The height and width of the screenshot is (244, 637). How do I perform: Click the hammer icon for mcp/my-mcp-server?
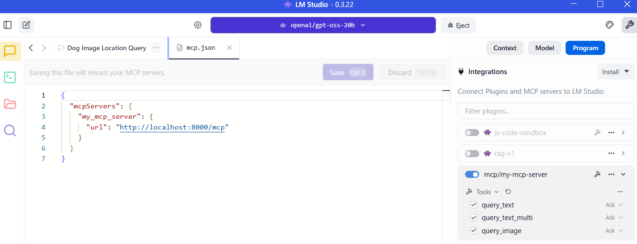(x=598, y=175)
